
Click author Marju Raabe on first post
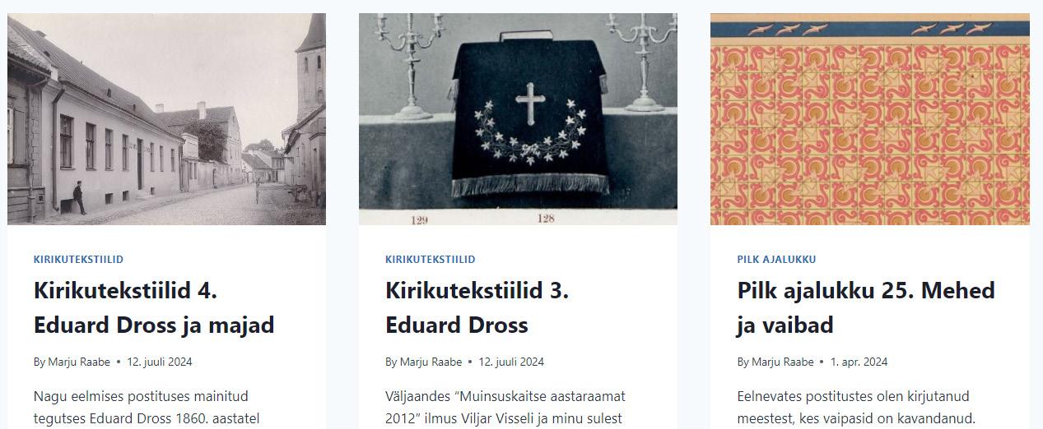coord(79,362)
